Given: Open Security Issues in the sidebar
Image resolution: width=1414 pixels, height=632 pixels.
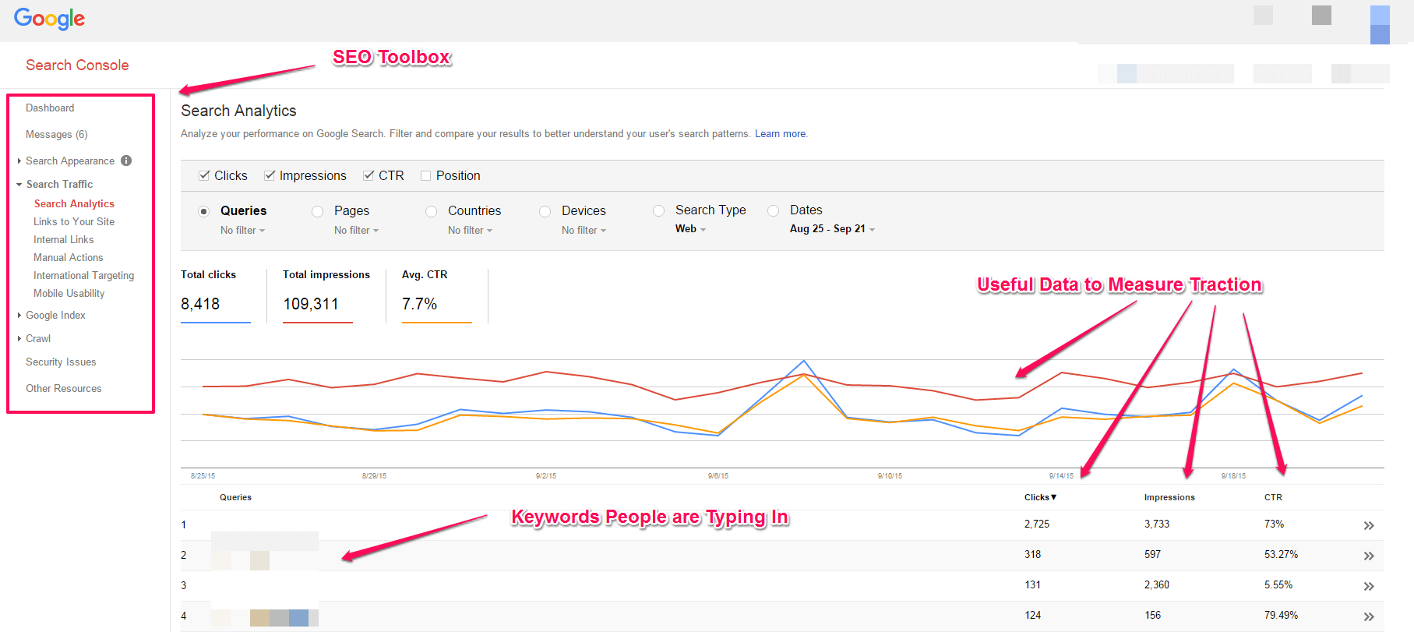Looking at the screenshot, I should click(61, 362).
